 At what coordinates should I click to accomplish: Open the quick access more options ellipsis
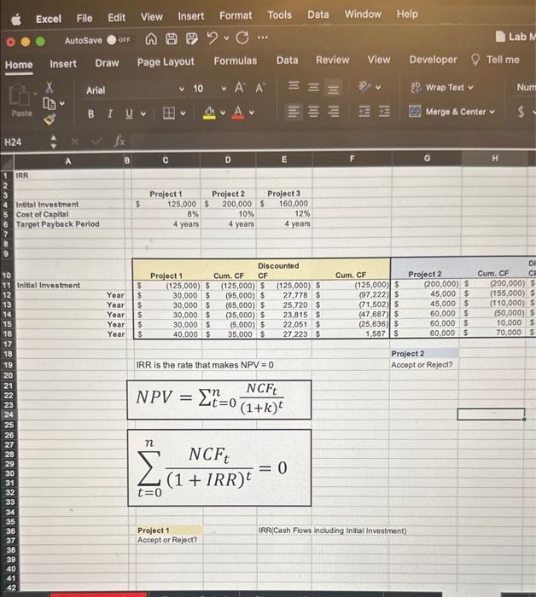(263, 38)
